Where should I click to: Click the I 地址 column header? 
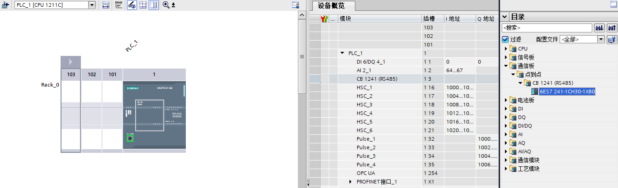coord(459,18)
